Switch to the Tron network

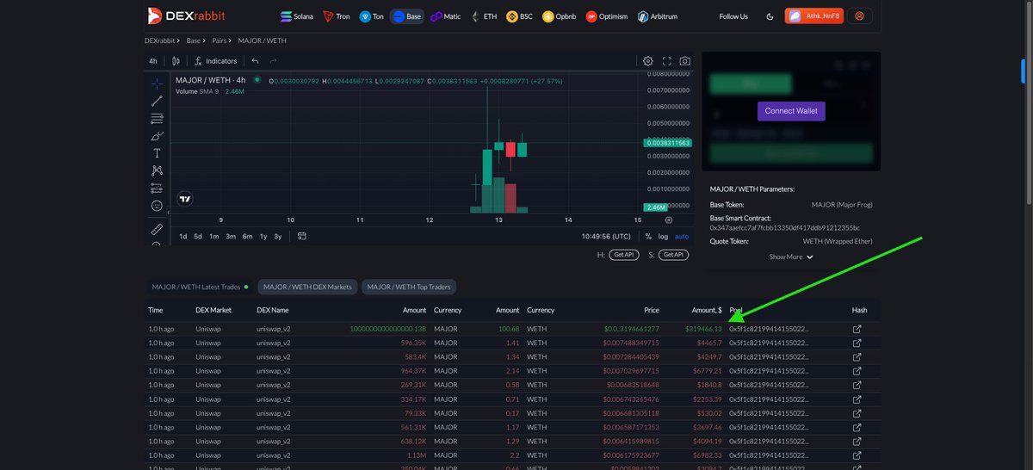click(x=337, y=16)
